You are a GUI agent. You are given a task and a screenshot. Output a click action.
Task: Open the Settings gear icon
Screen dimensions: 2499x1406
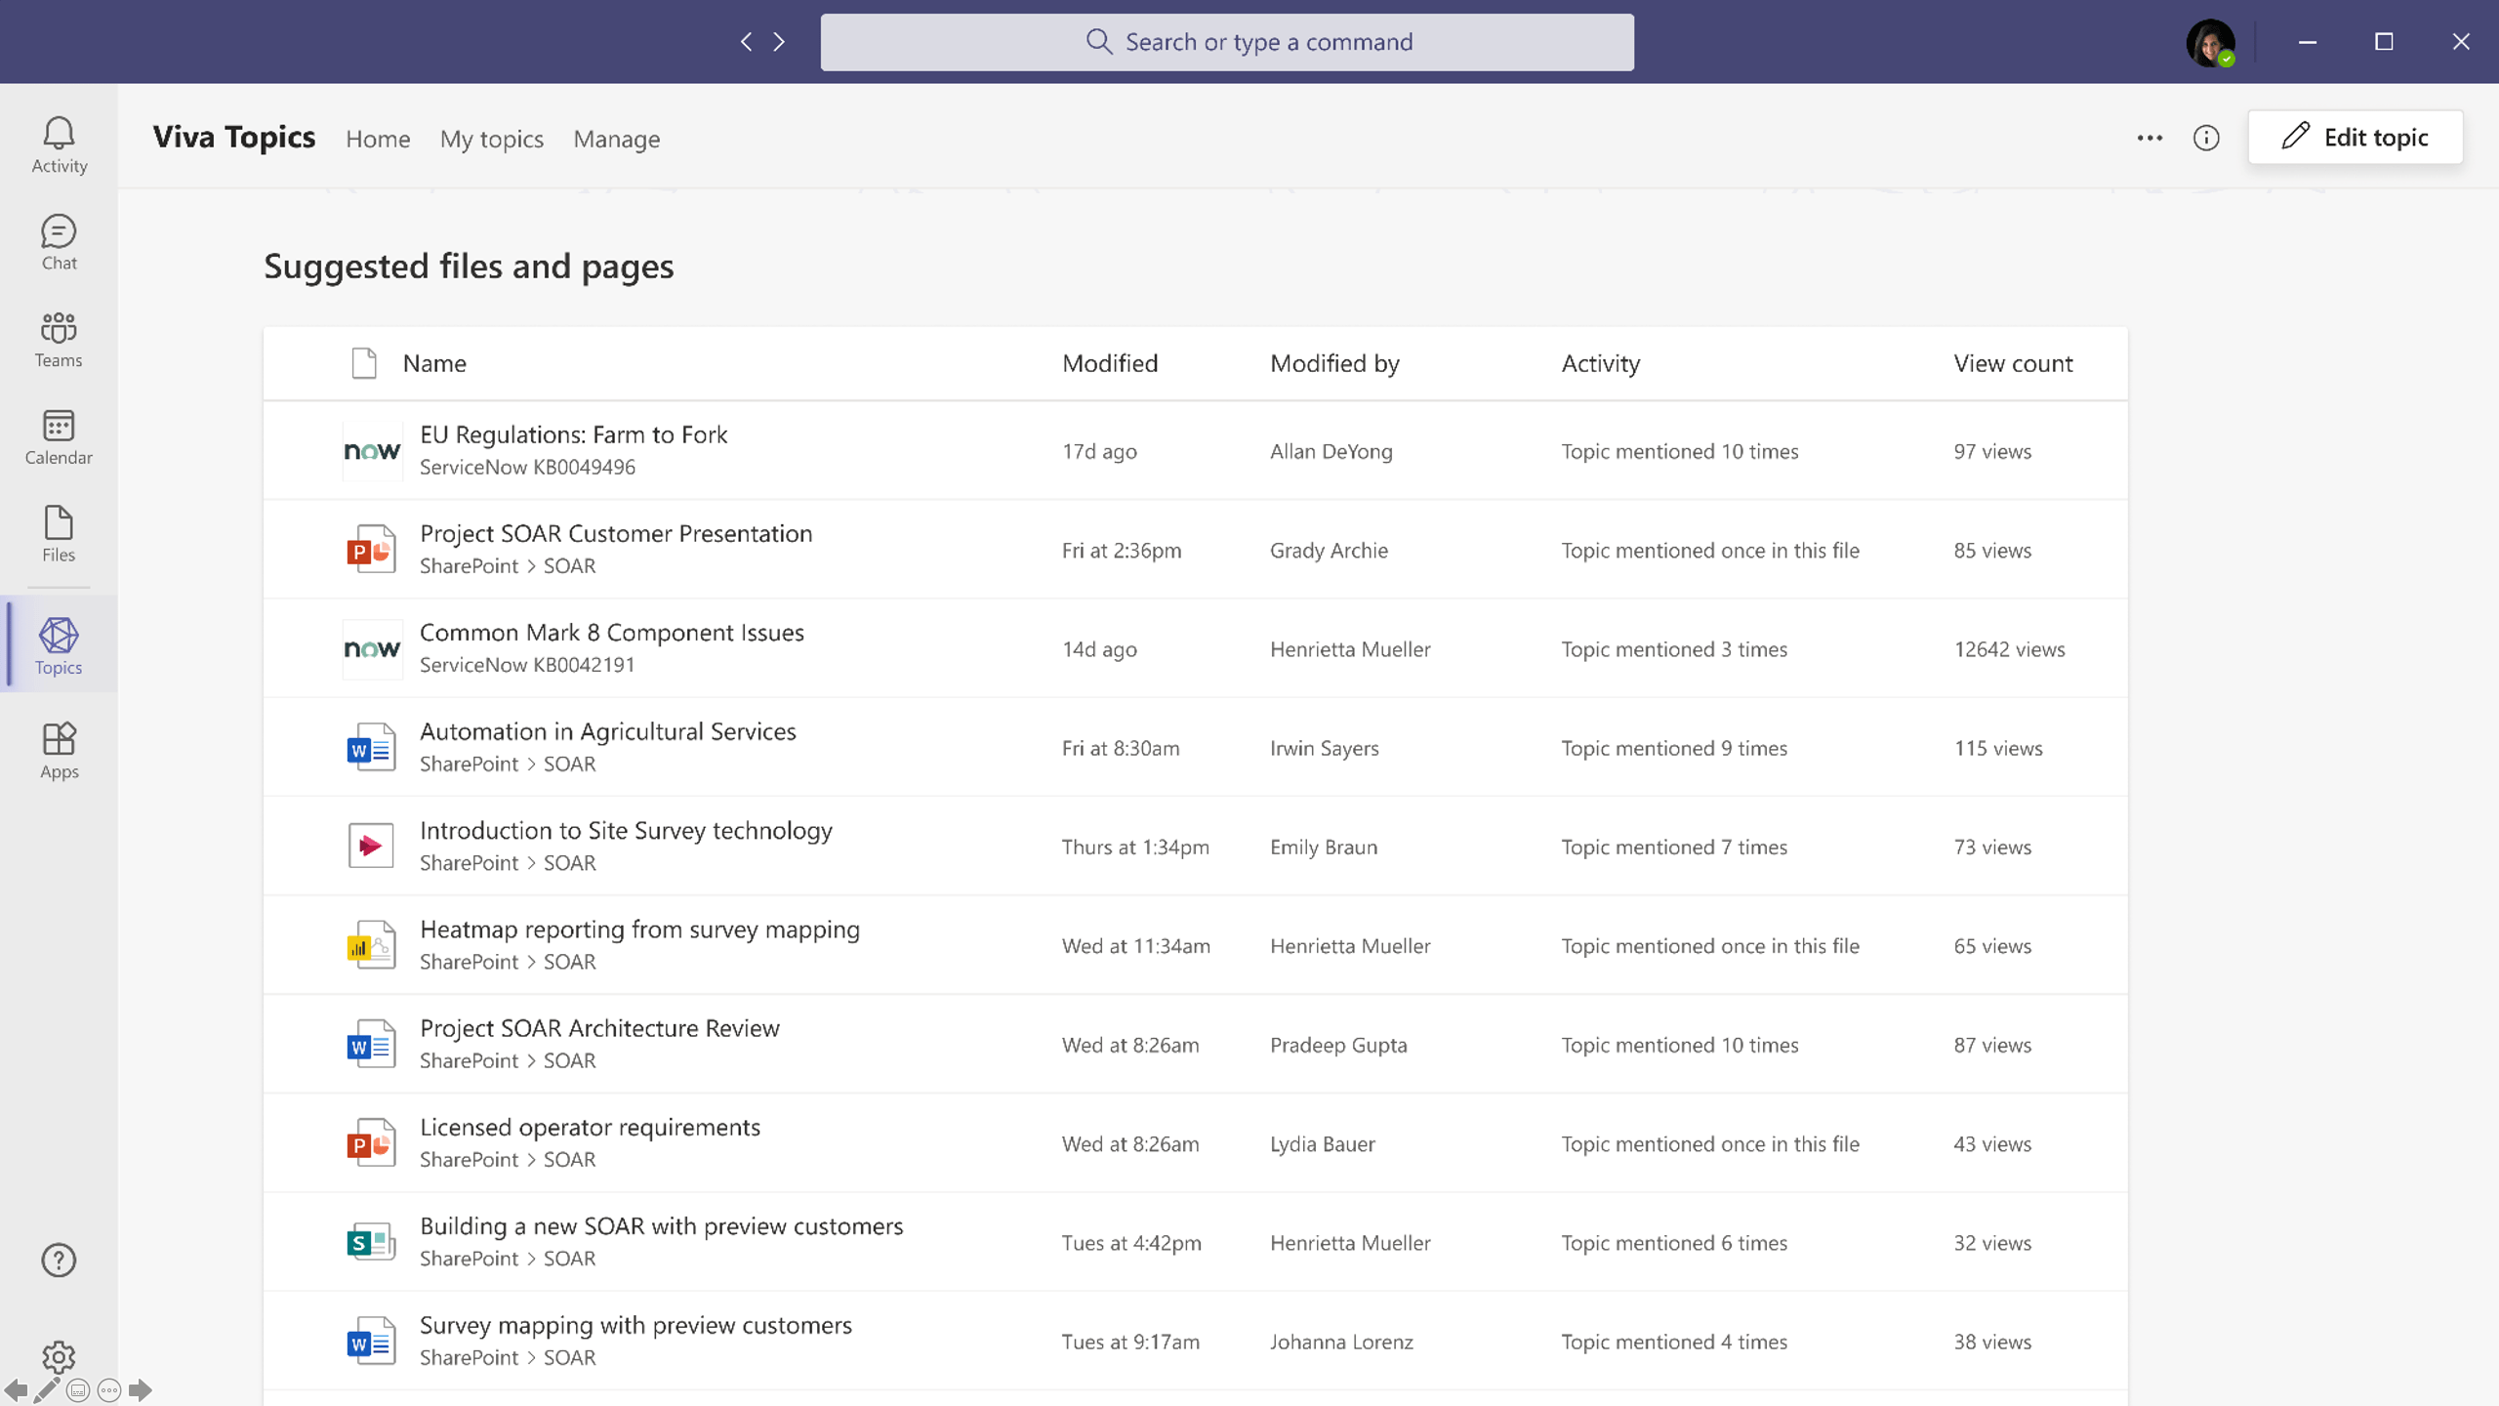(x=59, y=1356)
